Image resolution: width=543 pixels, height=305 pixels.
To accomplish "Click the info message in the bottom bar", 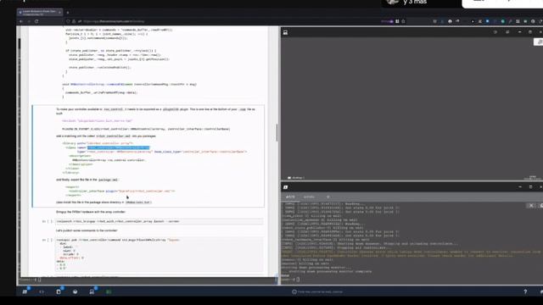I will click(x=317, y=291).
